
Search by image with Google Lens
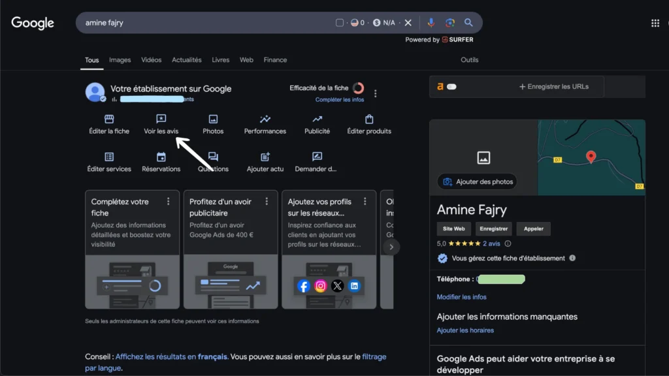449,23
